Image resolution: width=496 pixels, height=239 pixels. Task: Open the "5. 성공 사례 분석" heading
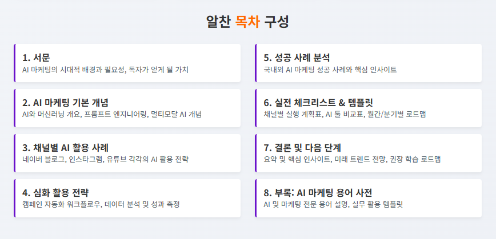(x=297, y=58)
